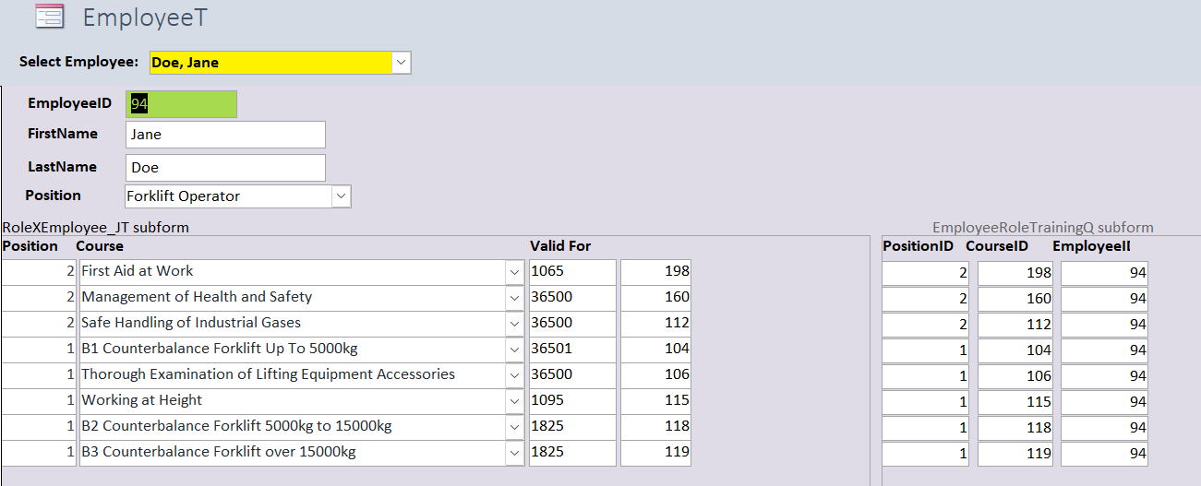Click the EmployeeRoleTrainingQ subform label
1201x486 pixels.
(x=1042, y=228)
